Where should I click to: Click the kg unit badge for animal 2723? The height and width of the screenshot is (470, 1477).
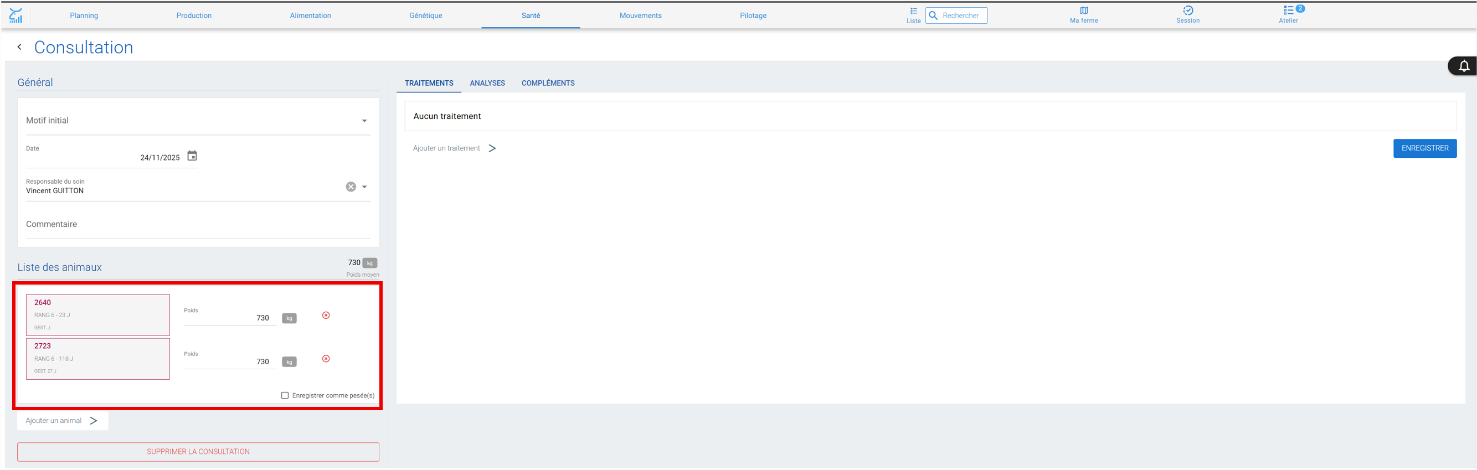click(289, 361)
